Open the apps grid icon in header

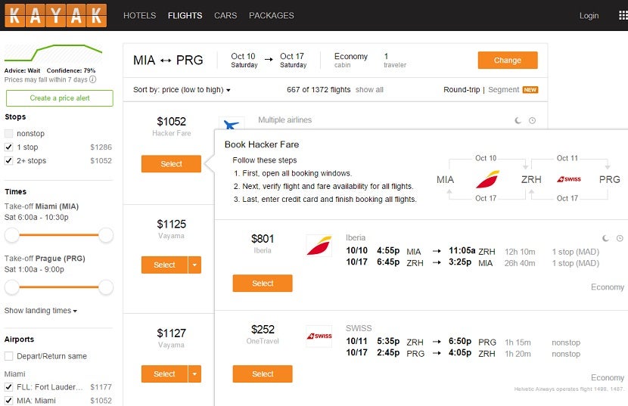tap(623, 15)
